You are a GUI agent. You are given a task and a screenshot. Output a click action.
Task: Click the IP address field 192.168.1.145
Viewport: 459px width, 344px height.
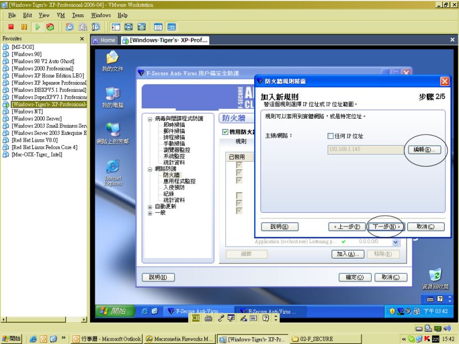point(365,150)
